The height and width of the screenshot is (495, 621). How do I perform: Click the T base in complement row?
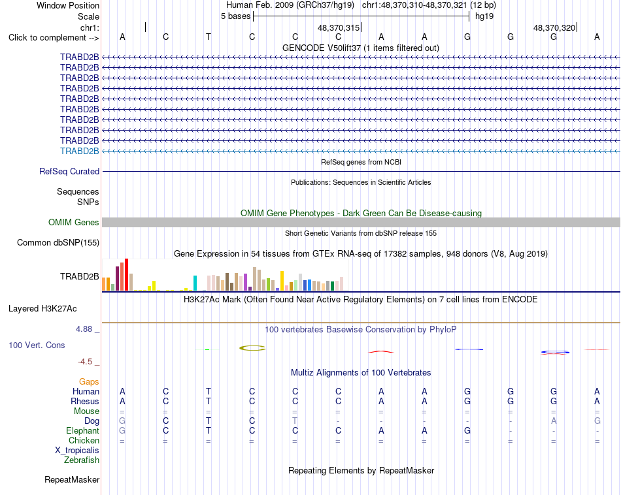pyautogui.click(x=209, y=37)
